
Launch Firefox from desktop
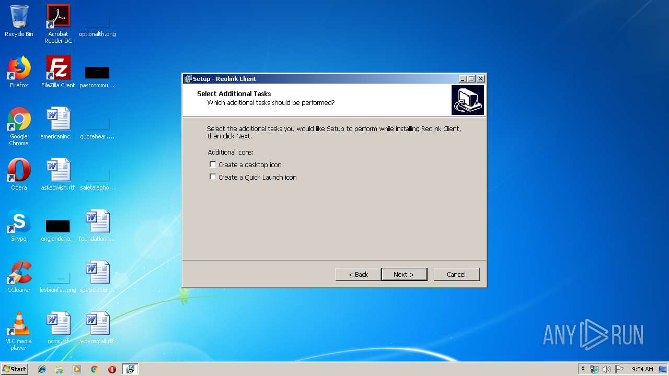19,72
